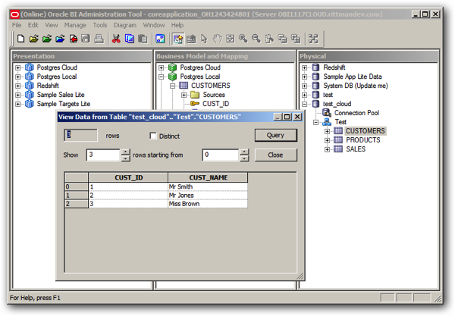Select the Mr Jones cell

(x=208, y=196)
